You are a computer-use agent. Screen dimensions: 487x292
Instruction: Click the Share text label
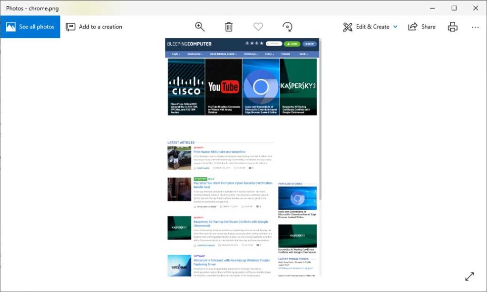429,27
